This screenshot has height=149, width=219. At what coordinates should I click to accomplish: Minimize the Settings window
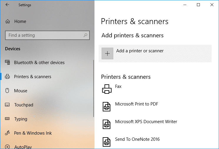[x=185, y=5]
